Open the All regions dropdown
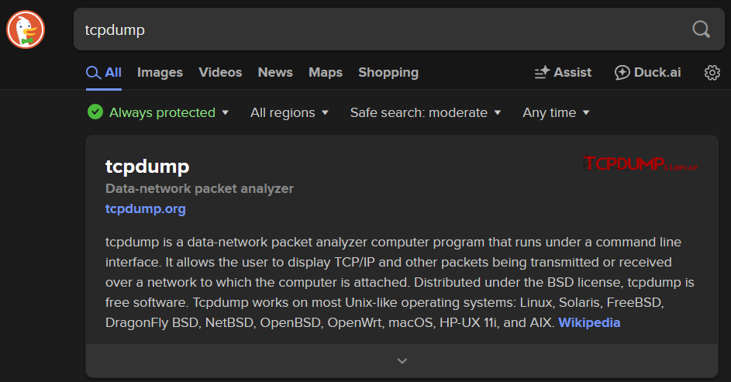 pyautogui.click(x=289, y=112)
